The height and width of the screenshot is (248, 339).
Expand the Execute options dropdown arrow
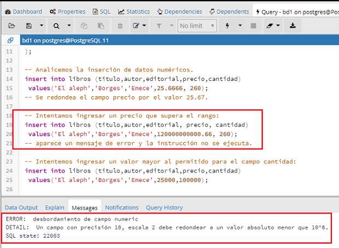tap(240, 26)
